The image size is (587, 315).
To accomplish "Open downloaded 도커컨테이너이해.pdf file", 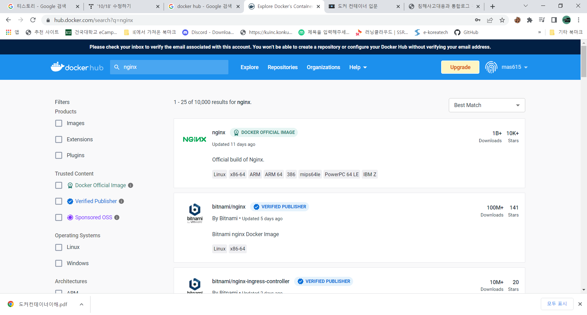I will (x=43, y=304).
